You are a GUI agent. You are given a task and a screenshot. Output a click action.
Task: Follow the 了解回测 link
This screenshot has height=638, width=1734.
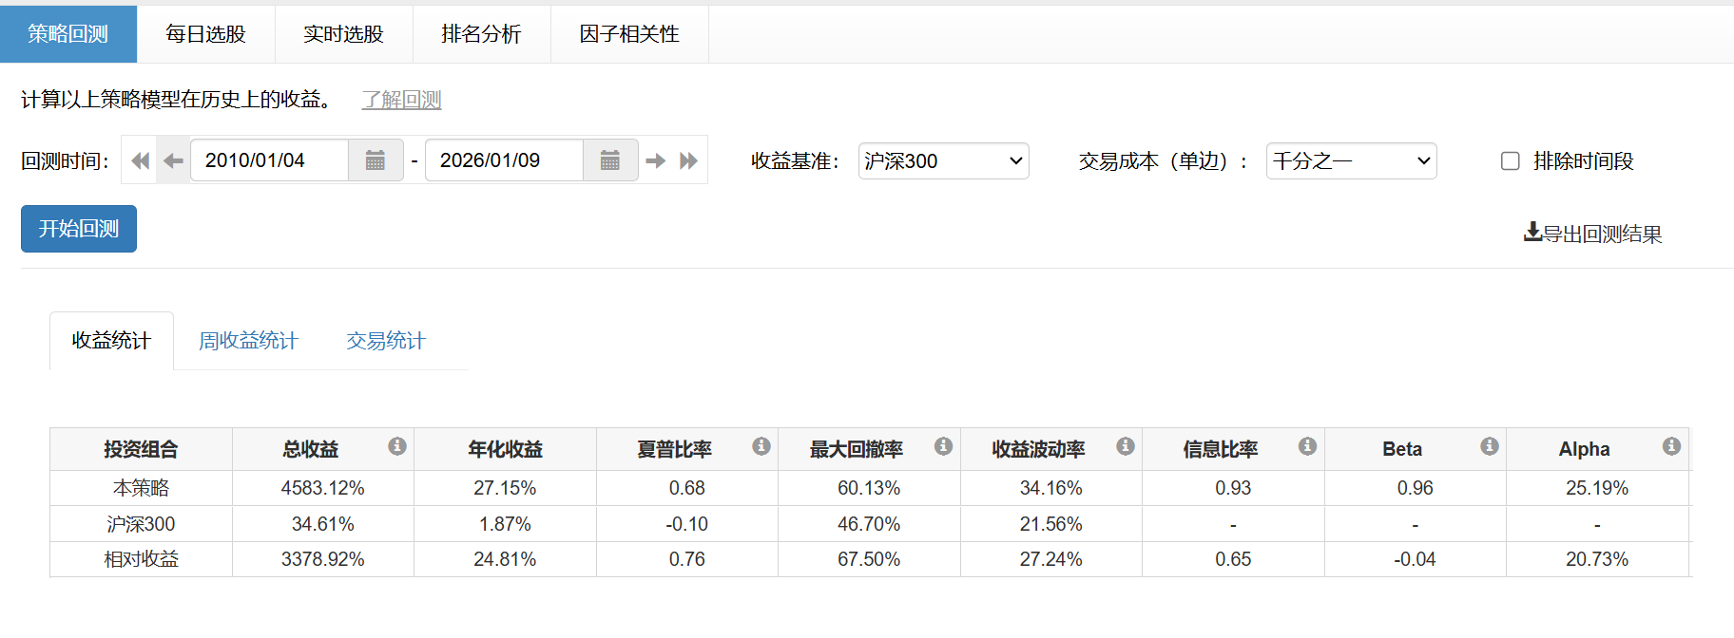401,100
